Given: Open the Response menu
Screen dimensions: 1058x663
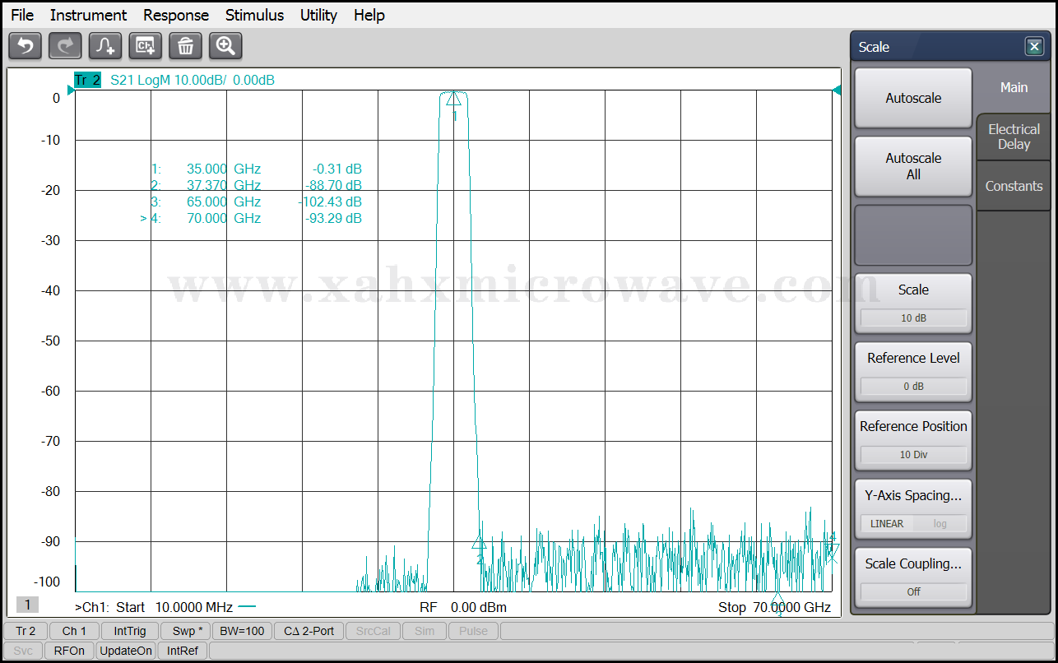Looking at the screenshot, I should (176, 15).
